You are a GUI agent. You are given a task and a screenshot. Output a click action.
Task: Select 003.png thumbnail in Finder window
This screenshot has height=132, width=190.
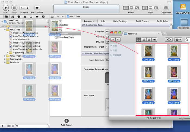174,72
